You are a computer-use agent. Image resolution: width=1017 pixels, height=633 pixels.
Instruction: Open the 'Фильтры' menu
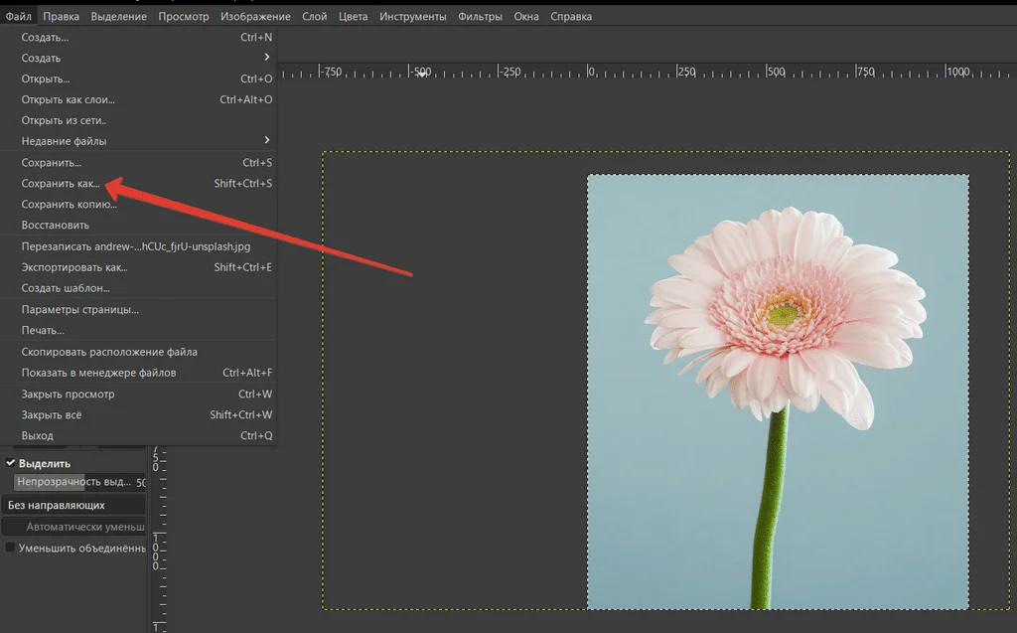pyautogui.click(x=481, y=17)
